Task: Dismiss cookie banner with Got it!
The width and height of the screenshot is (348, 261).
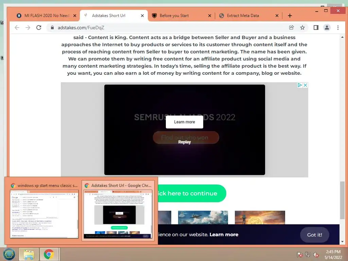Action: (314, 235)
